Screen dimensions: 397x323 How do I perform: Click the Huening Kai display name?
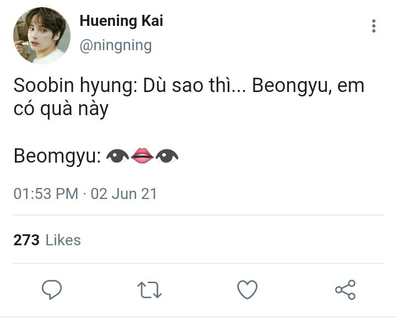121,21
